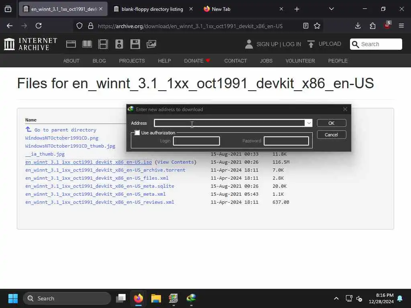The image size is (411, 308).
Task: Click the SIGN UP | LOG IN link
Action: coord(279,44)
